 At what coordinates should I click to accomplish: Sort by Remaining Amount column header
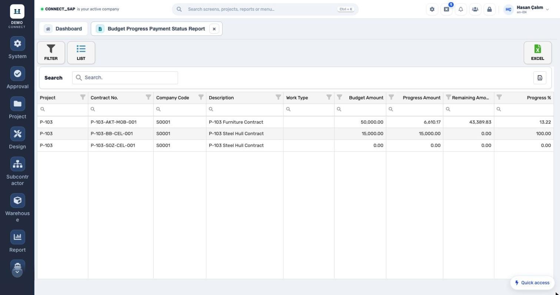(x=470, y=98)
